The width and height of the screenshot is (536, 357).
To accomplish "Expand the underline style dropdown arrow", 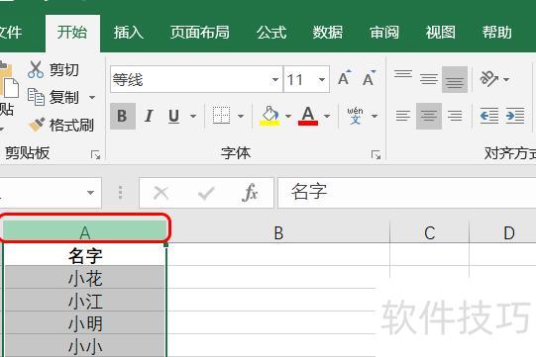I will [x=193, y=116].
